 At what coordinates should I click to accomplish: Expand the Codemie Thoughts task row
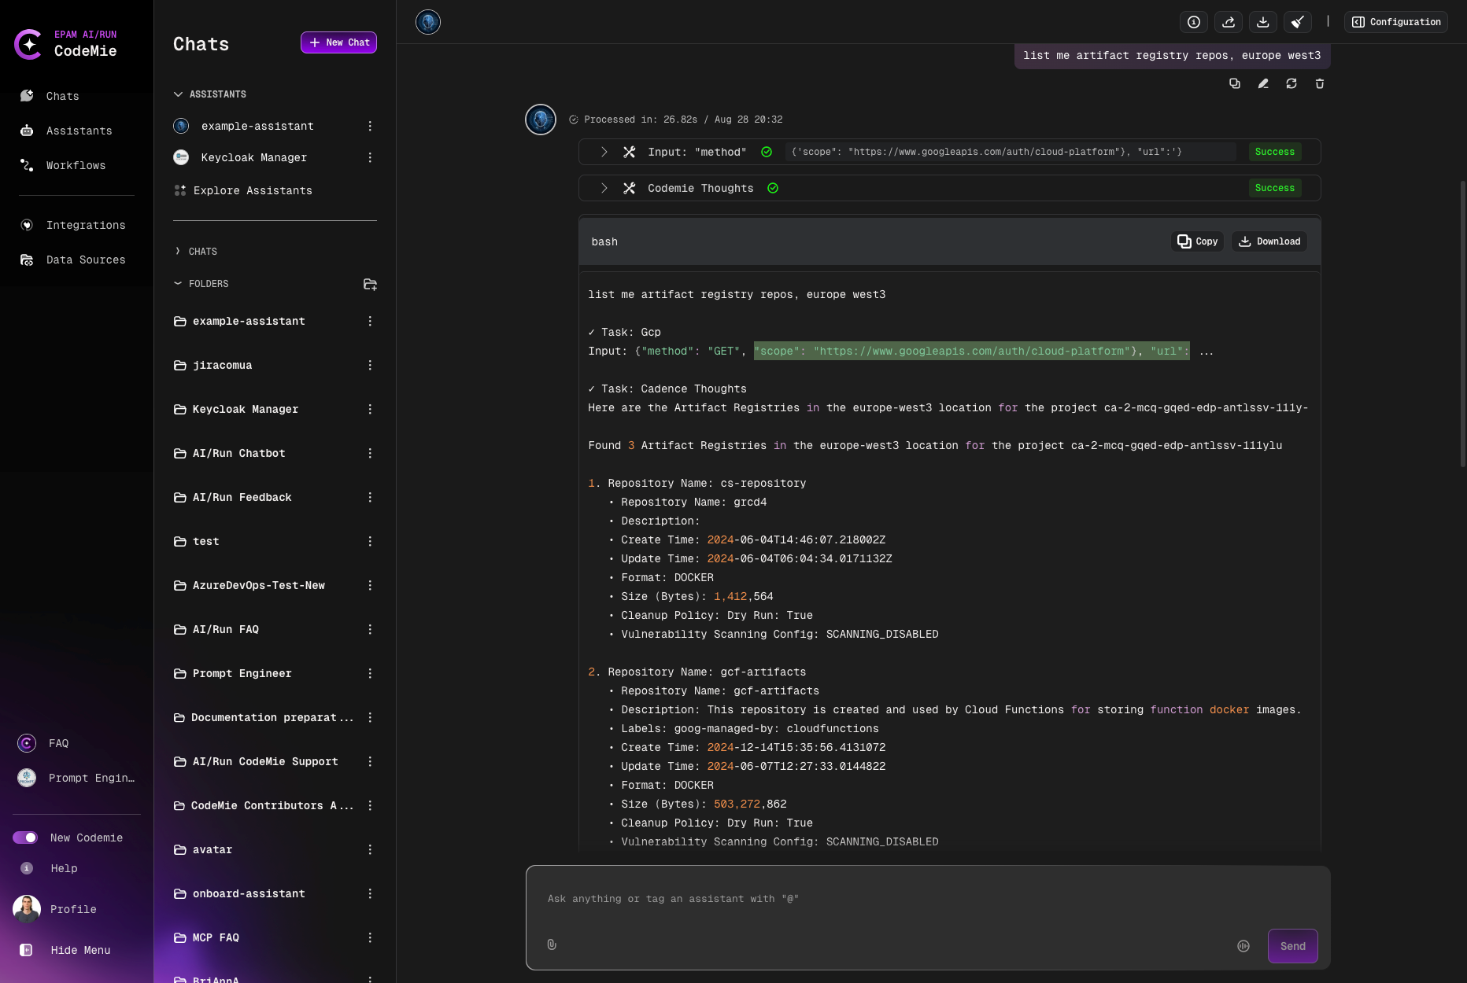point(604,188)
